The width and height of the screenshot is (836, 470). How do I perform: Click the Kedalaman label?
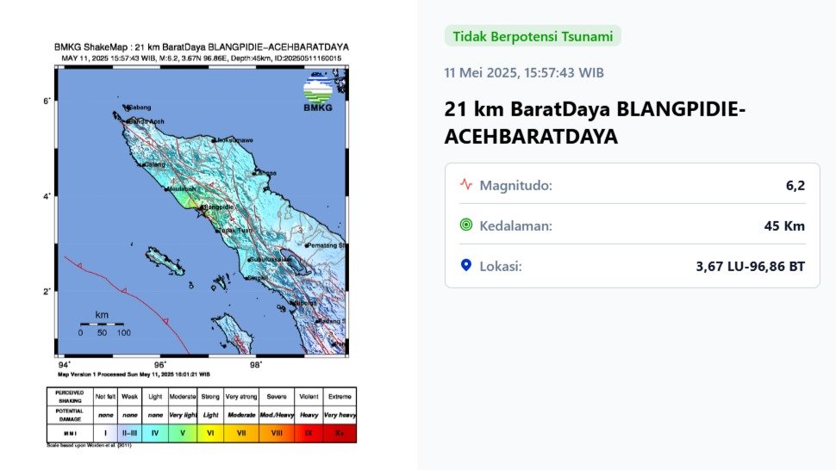tap(515, 226)
